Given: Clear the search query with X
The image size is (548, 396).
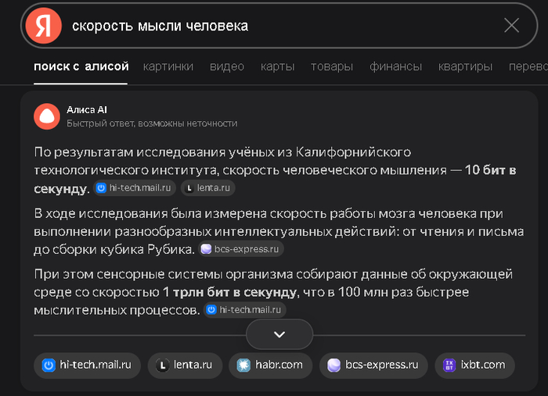Looking at the screenshot, I should tap(511, 26).
